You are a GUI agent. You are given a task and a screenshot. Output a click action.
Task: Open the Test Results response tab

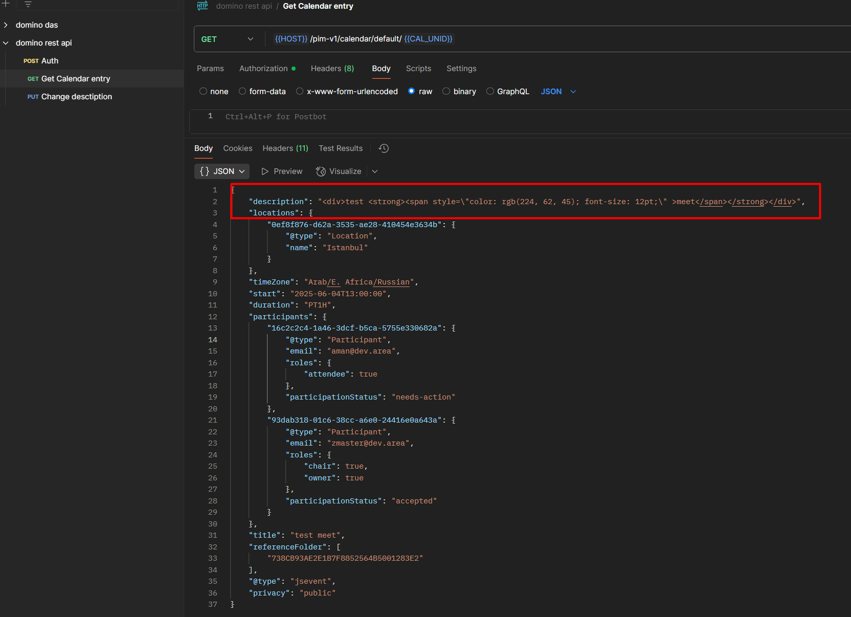point(341,148)
